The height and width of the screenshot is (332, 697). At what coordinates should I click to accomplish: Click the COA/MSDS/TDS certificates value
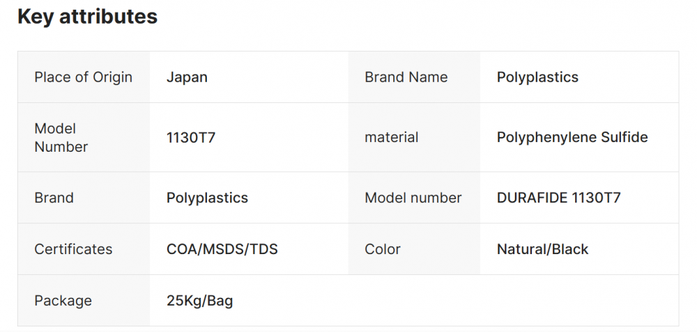tap(222, 249)
